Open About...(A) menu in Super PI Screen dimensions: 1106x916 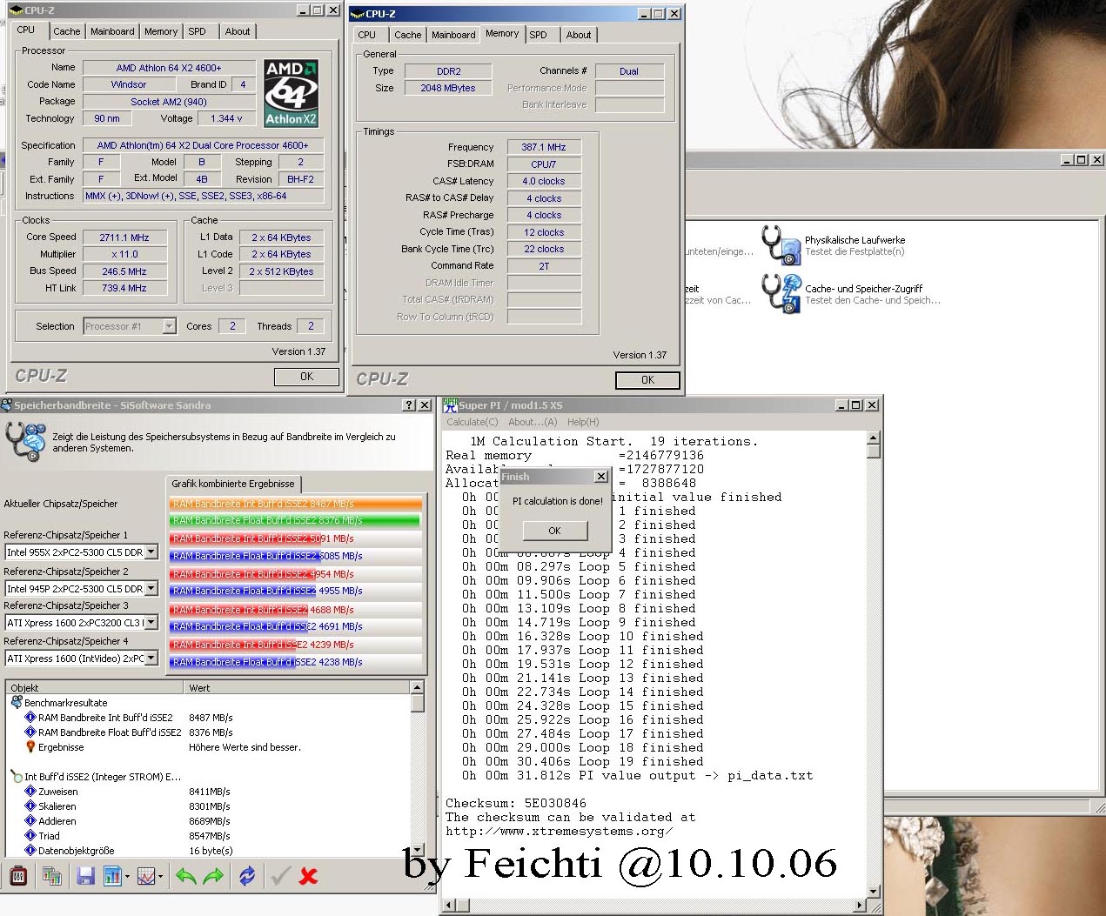pos(533,422)
